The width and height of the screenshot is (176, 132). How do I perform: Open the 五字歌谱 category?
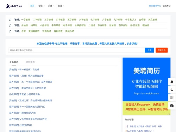point(72,20)
